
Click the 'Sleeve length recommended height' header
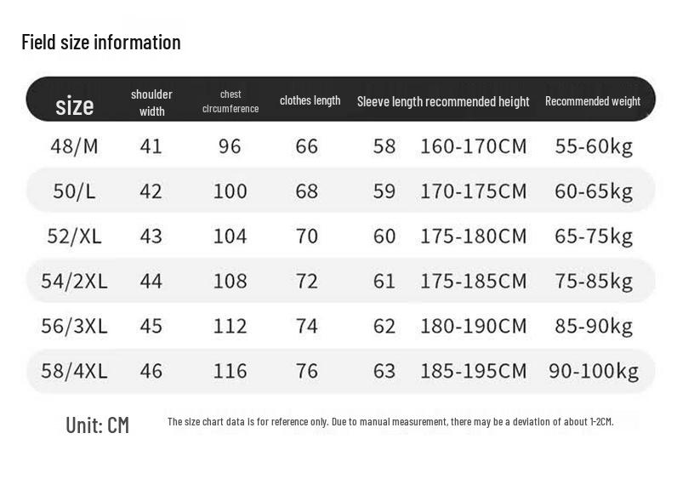tap(443, 101)
